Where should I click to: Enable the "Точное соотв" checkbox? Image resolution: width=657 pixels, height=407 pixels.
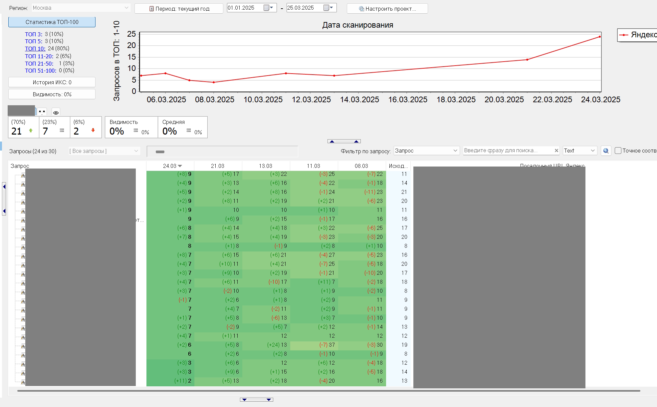coord(618,151)
